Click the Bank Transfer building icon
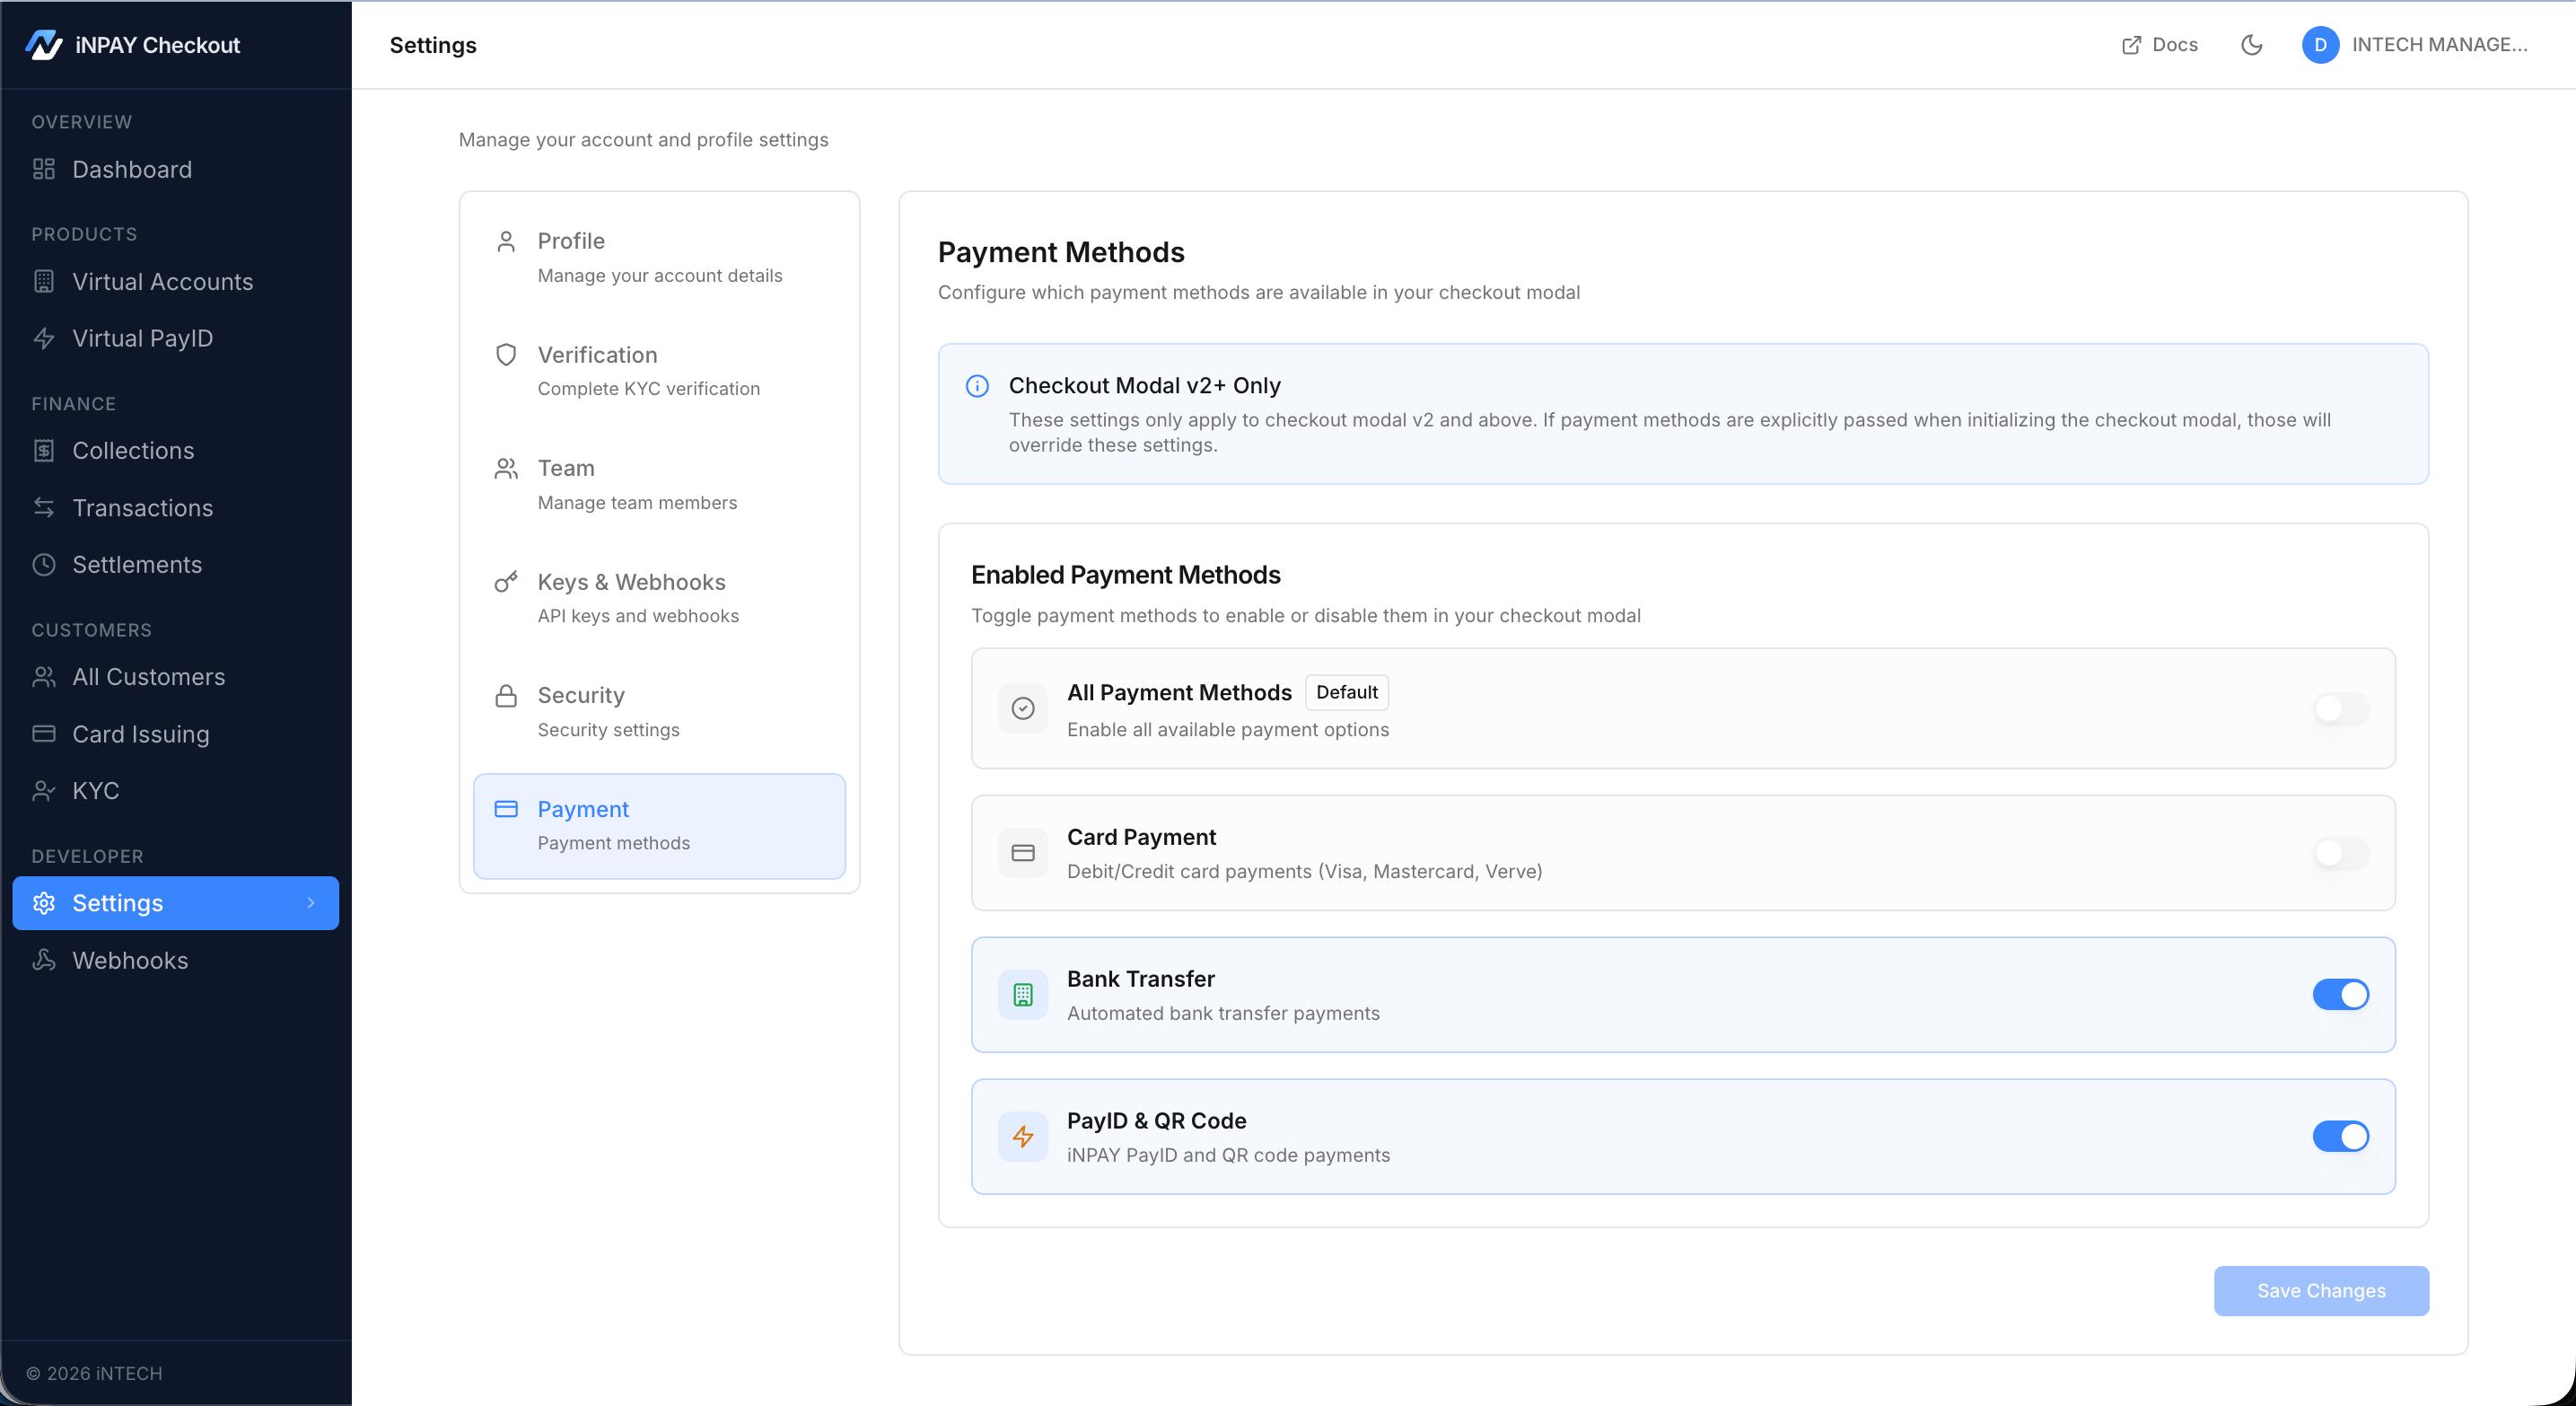2576x1406 pixels. coord(1022,995)
